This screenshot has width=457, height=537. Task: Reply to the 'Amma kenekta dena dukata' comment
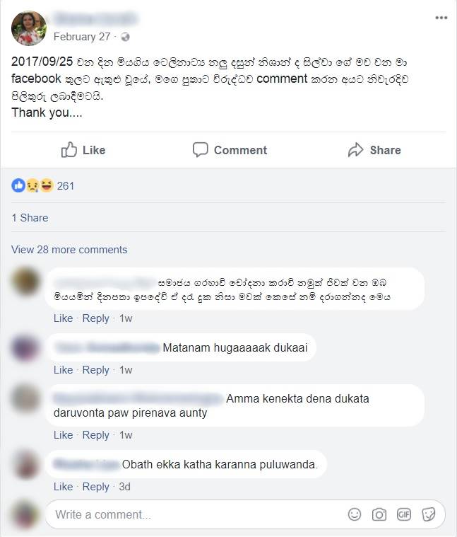(x=95, y=435)
